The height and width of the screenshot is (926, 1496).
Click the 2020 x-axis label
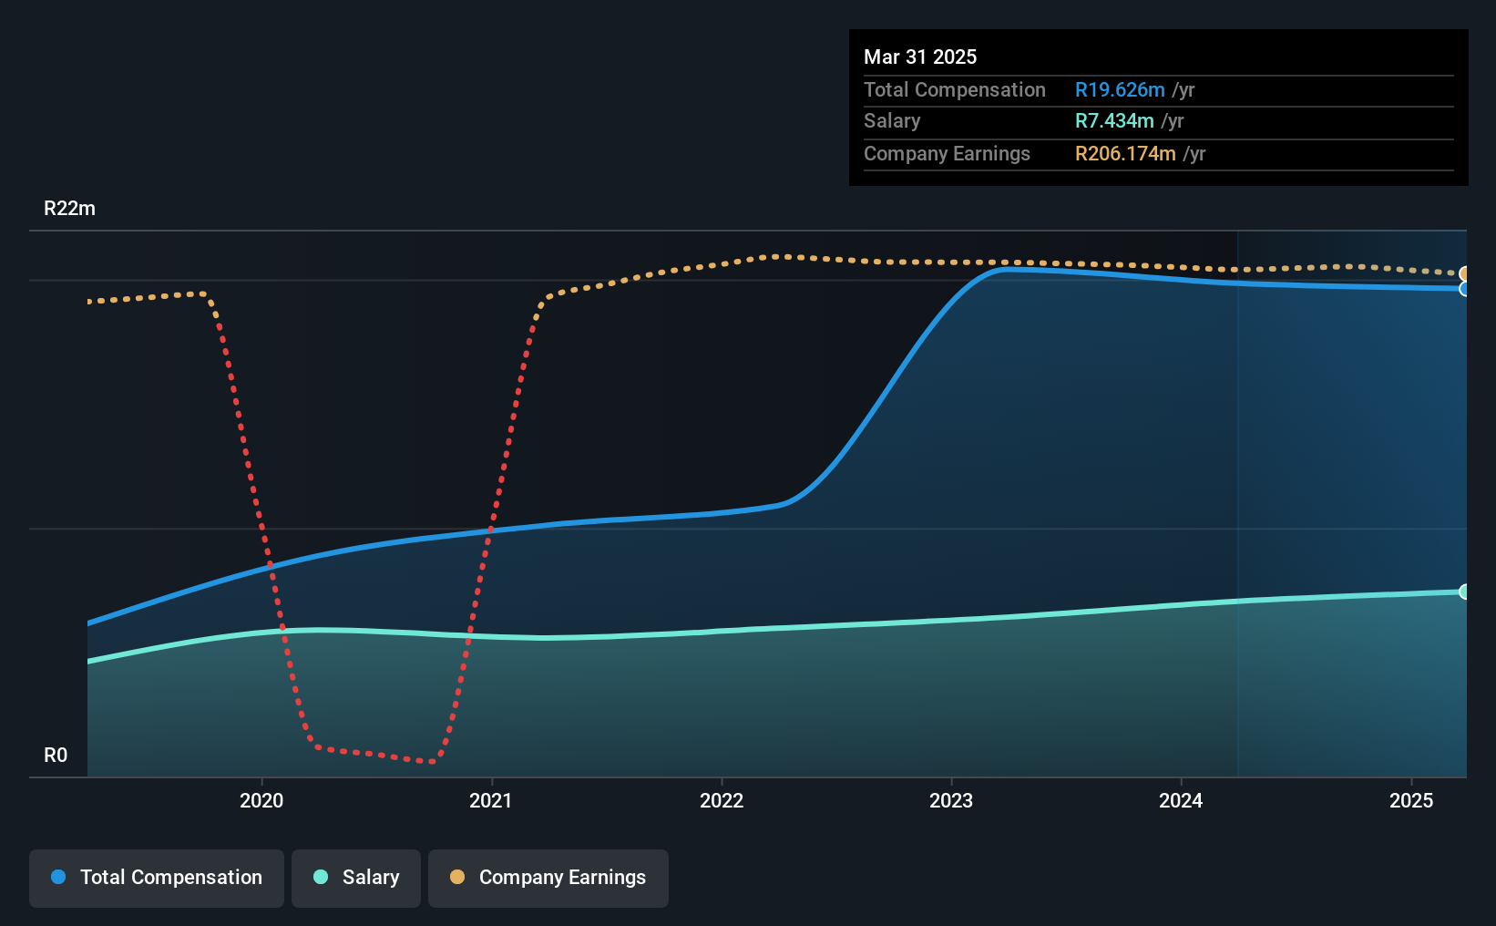pyautogui.click(x=261, y=800)
